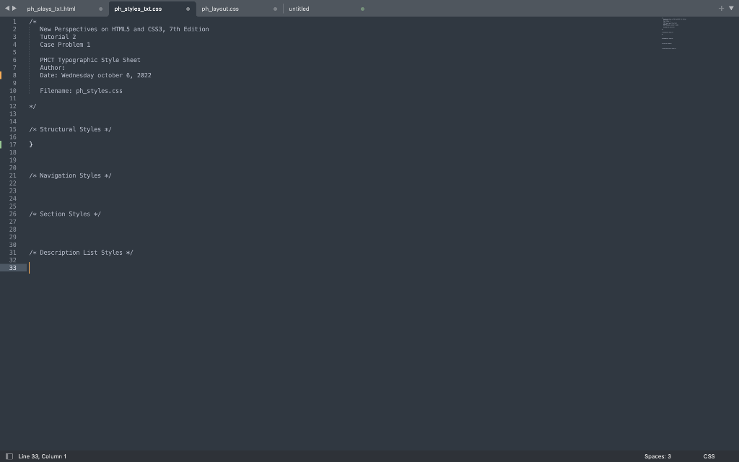Click line number 26 in the gutter

[13, 214]
